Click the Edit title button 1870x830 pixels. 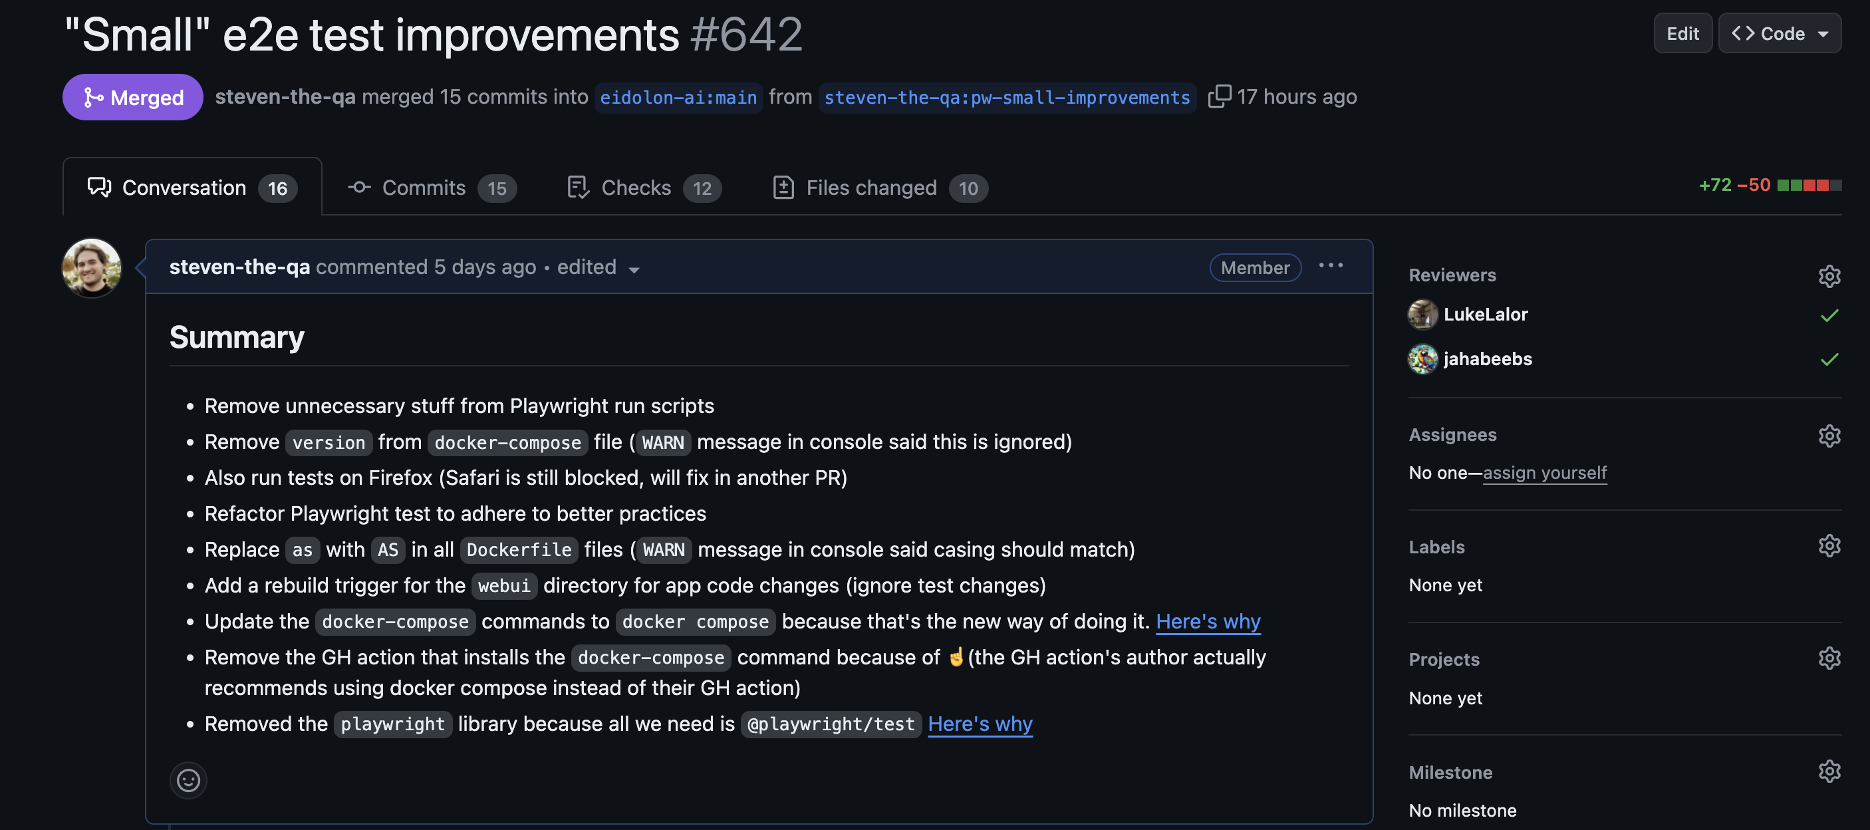(x=1682, y=33)
